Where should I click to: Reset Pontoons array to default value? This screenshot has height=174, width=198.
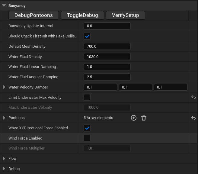click(x=193, y=118)
